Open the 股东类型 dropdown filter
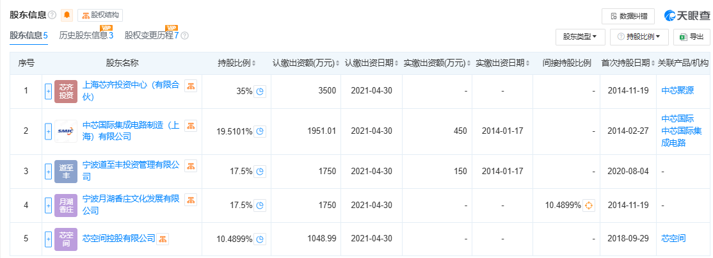The width and height of the screenshot is (713, 258). click(580, 37)
